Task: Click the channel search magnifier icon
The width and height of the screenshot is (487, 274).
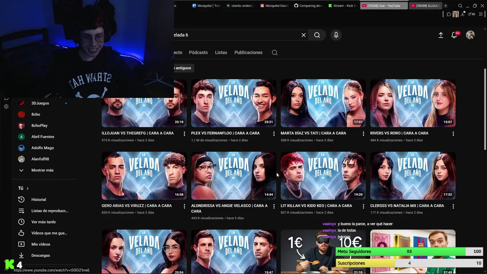Action: [275, 53]
